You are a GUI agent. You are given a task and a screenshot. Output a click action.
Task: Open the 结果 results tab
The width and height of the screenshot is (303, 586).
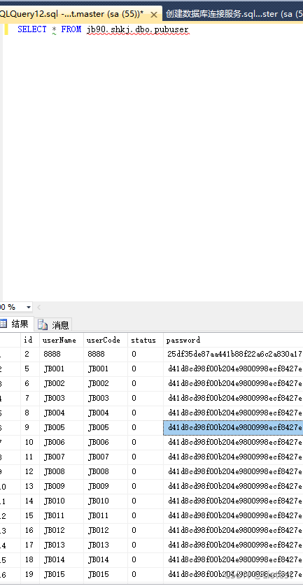(x=17, y=324)
